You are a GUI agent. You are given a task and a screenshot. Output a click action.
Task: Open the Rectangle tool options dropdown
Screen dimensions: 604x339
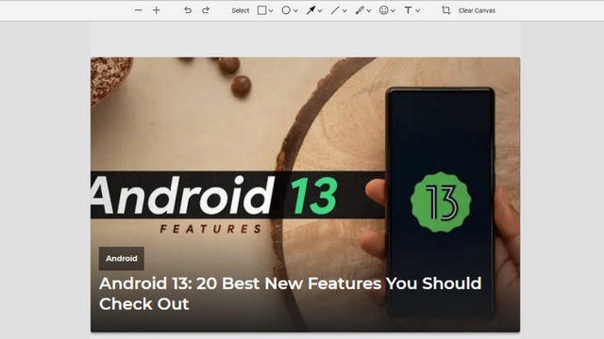click(271, 10)
